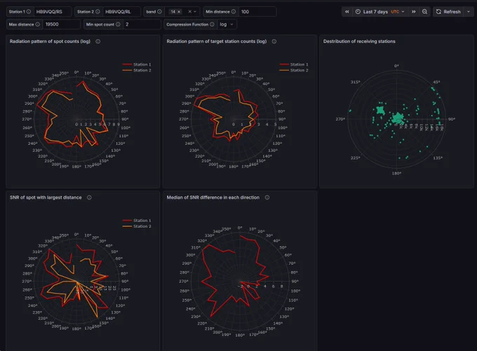This screenshot has height=351, width=477.
Task: Toggle Station 1 legend in spot counts panel
Action: click(x=137, y=64)
